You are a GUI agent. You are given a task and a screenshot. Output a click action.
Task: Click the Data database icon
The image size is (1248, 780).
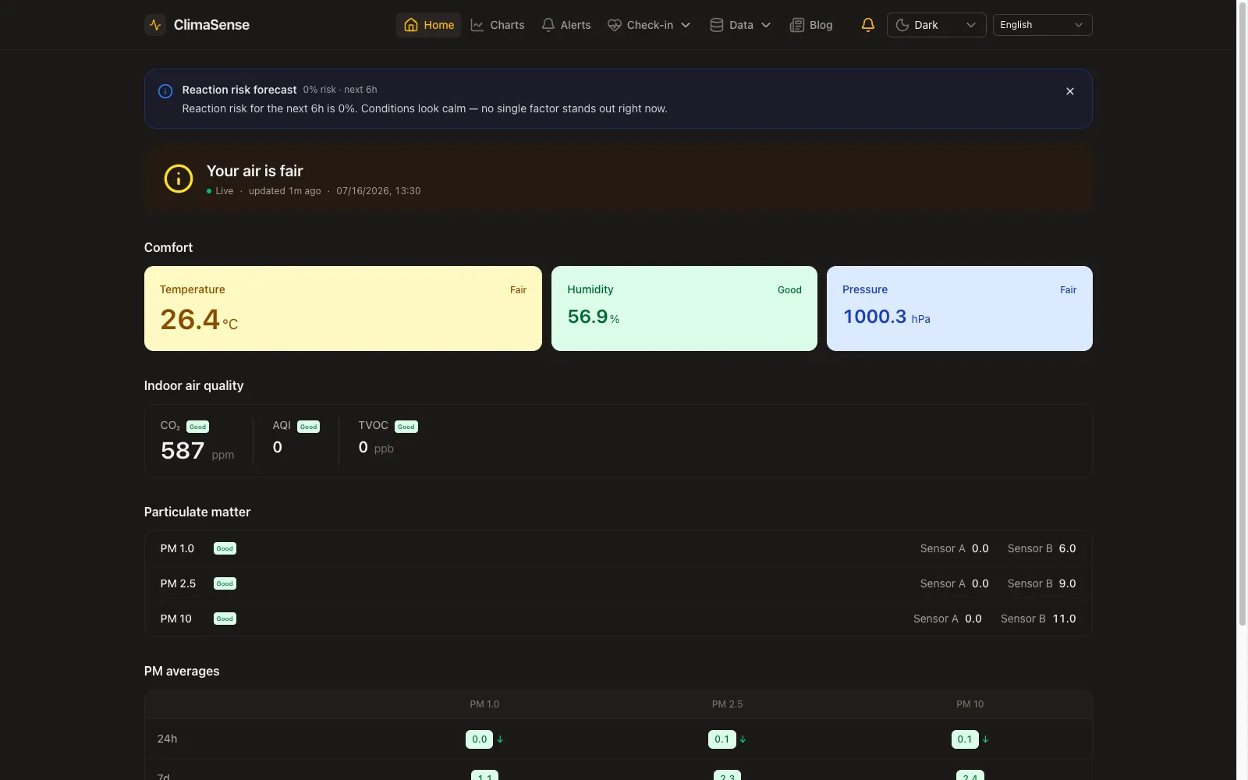(x=717, y=25)
